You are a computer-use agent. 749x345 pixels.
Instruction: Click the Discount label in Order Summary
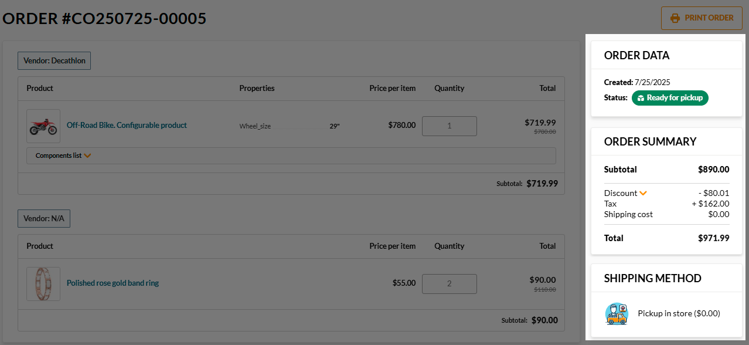[621, 193]
